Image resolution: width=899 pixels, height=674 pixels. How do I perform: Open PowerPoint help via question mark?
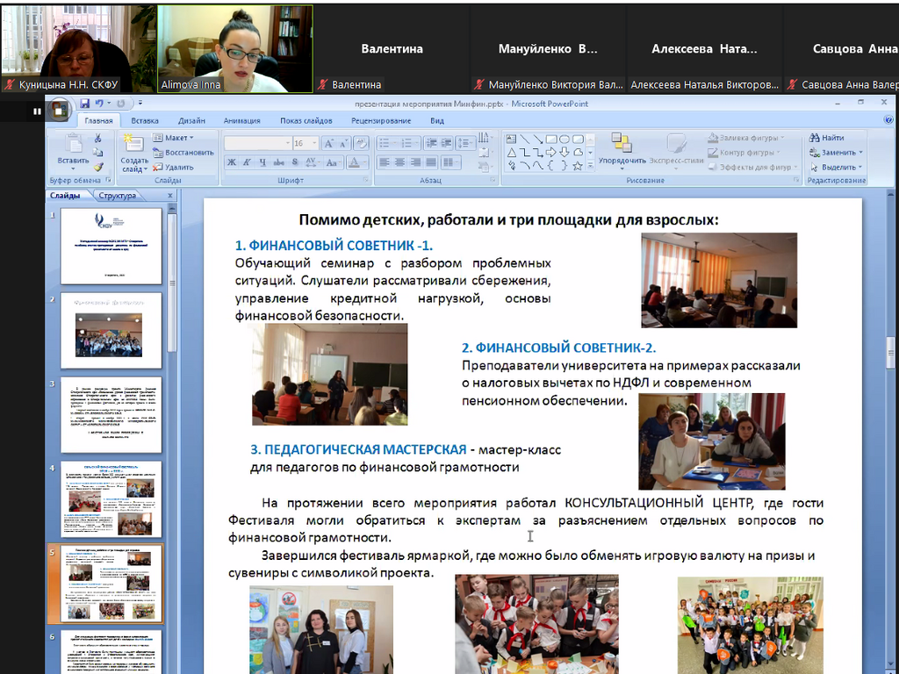click(x=888, y=119)
